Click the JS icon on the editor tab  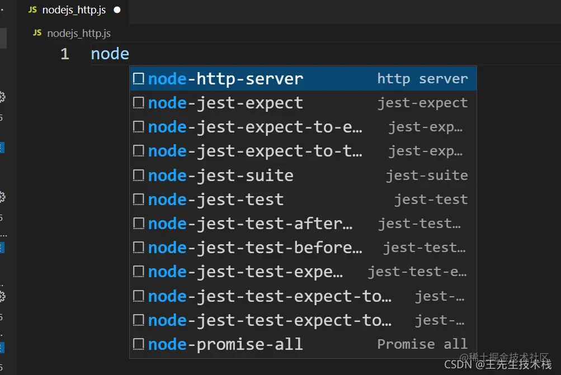click(32, 10)
